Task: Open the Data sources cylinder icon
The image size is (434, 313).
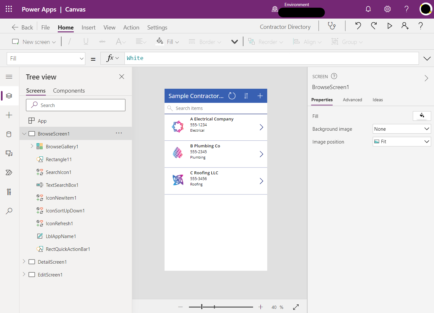Action: 9,134
